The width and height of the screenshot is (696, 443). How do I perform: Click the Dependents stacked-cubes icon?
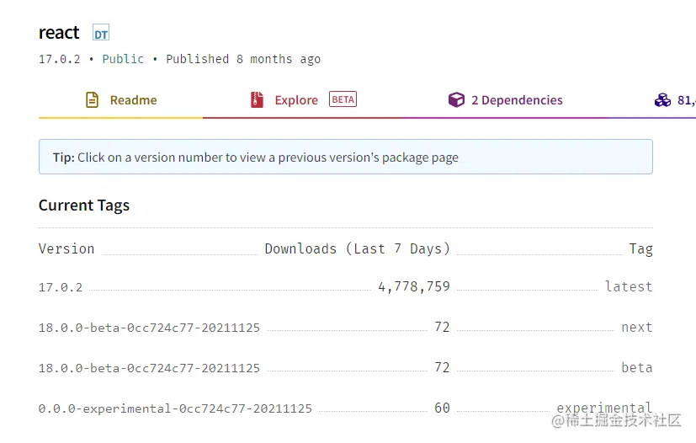[x=662, y=100]
